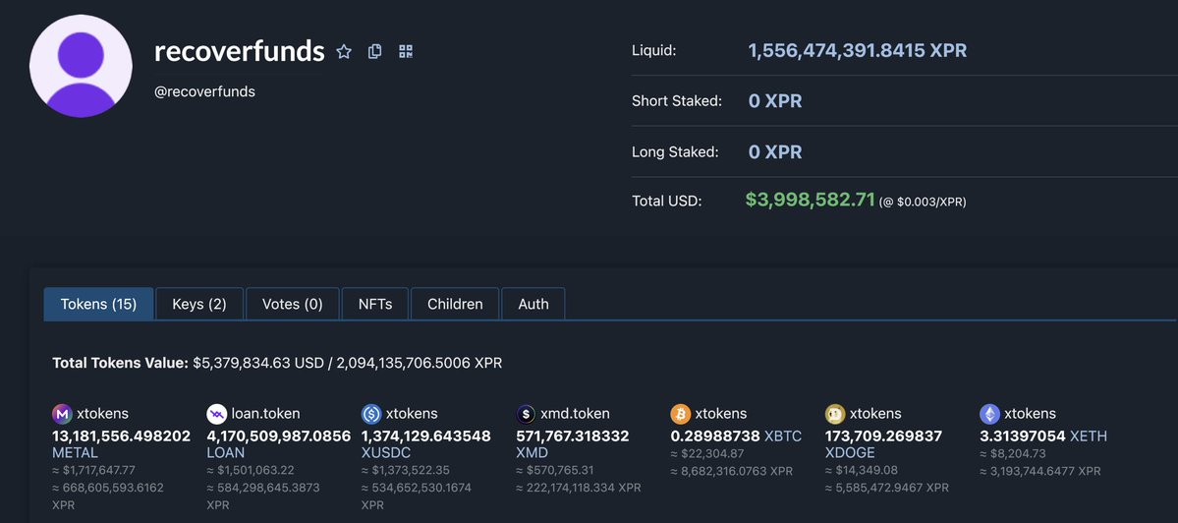Click the ≈ $1,501,063.22 LOAN value
The width and height of the screenshot is (1178, 523).
coord(251,470)
